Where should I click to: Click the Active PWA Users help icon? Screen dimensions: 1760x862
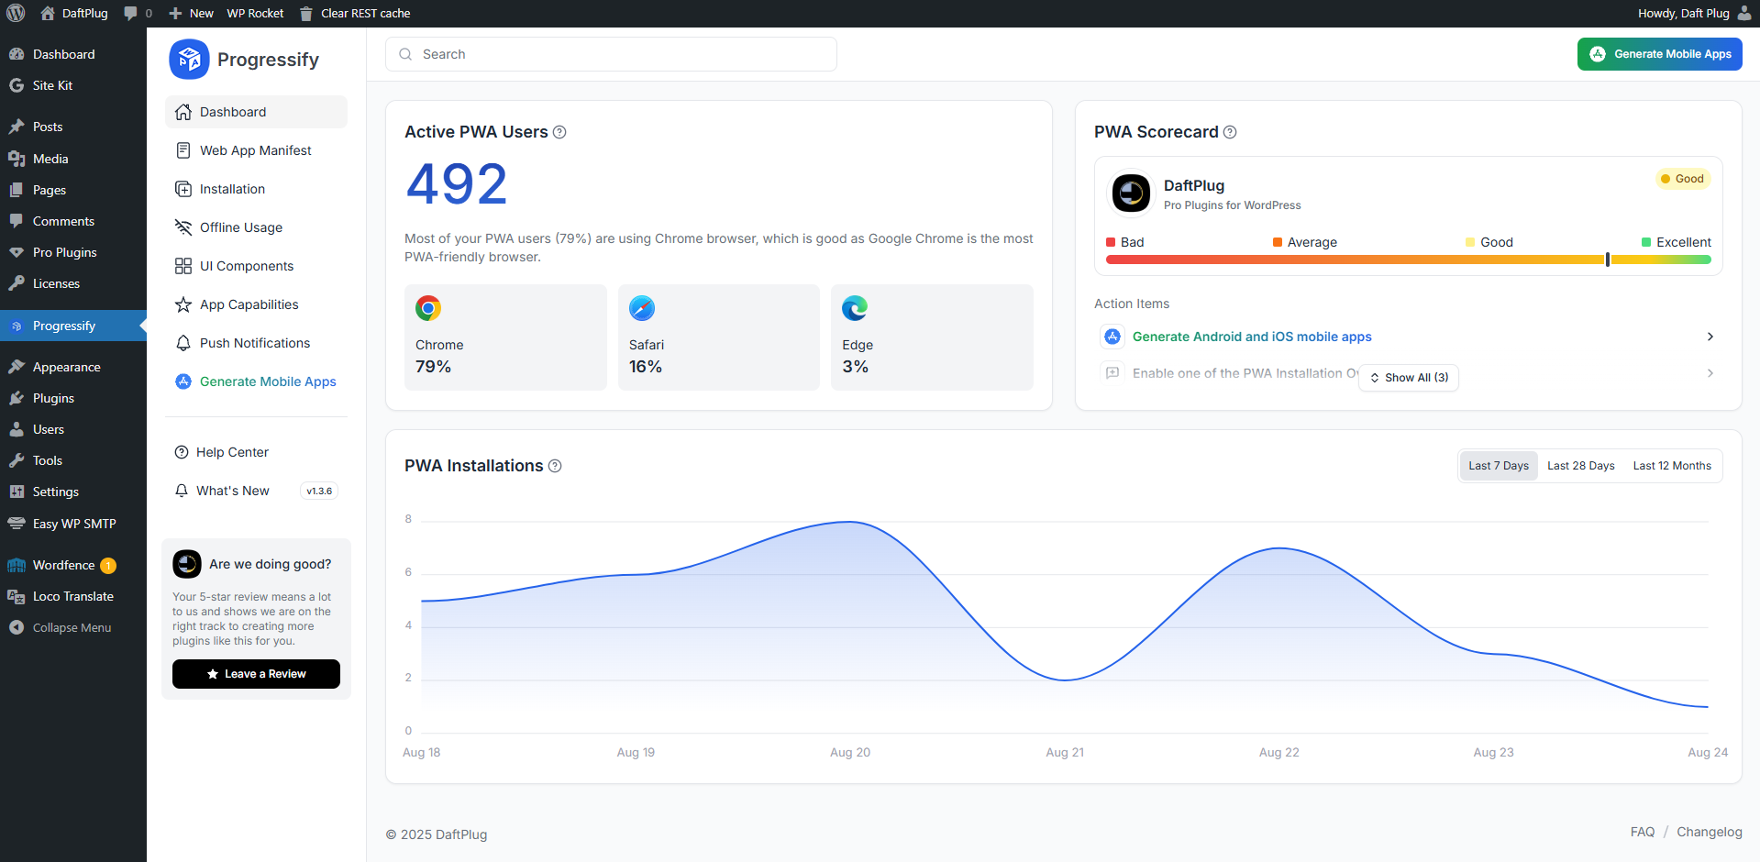tap(559, 132)
